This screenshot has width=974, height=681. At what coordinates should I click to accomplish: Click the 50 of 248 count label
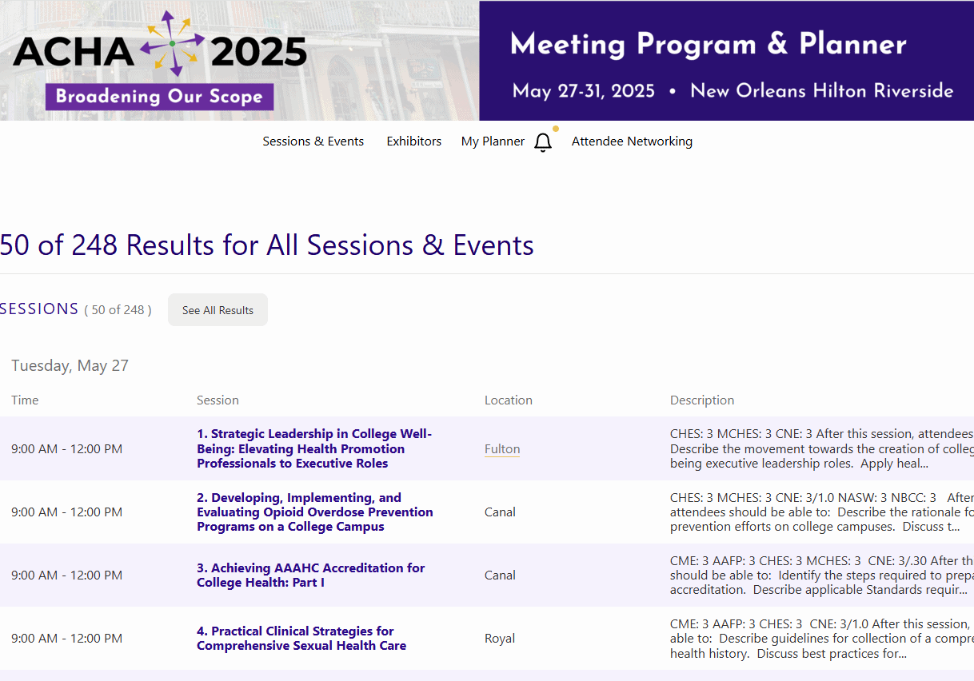[x=118, y=310]
